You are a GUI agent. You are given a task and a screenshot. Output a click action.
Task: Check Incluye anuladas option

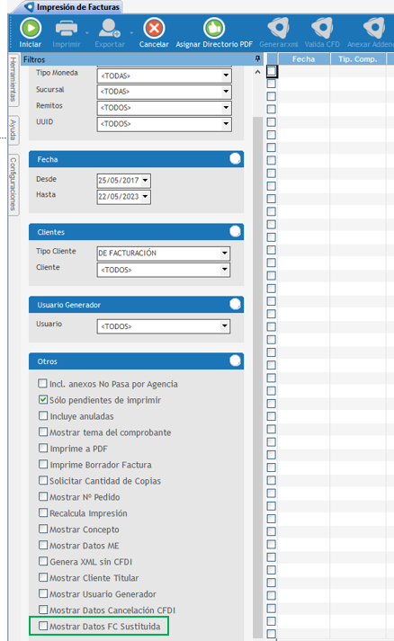42,415
